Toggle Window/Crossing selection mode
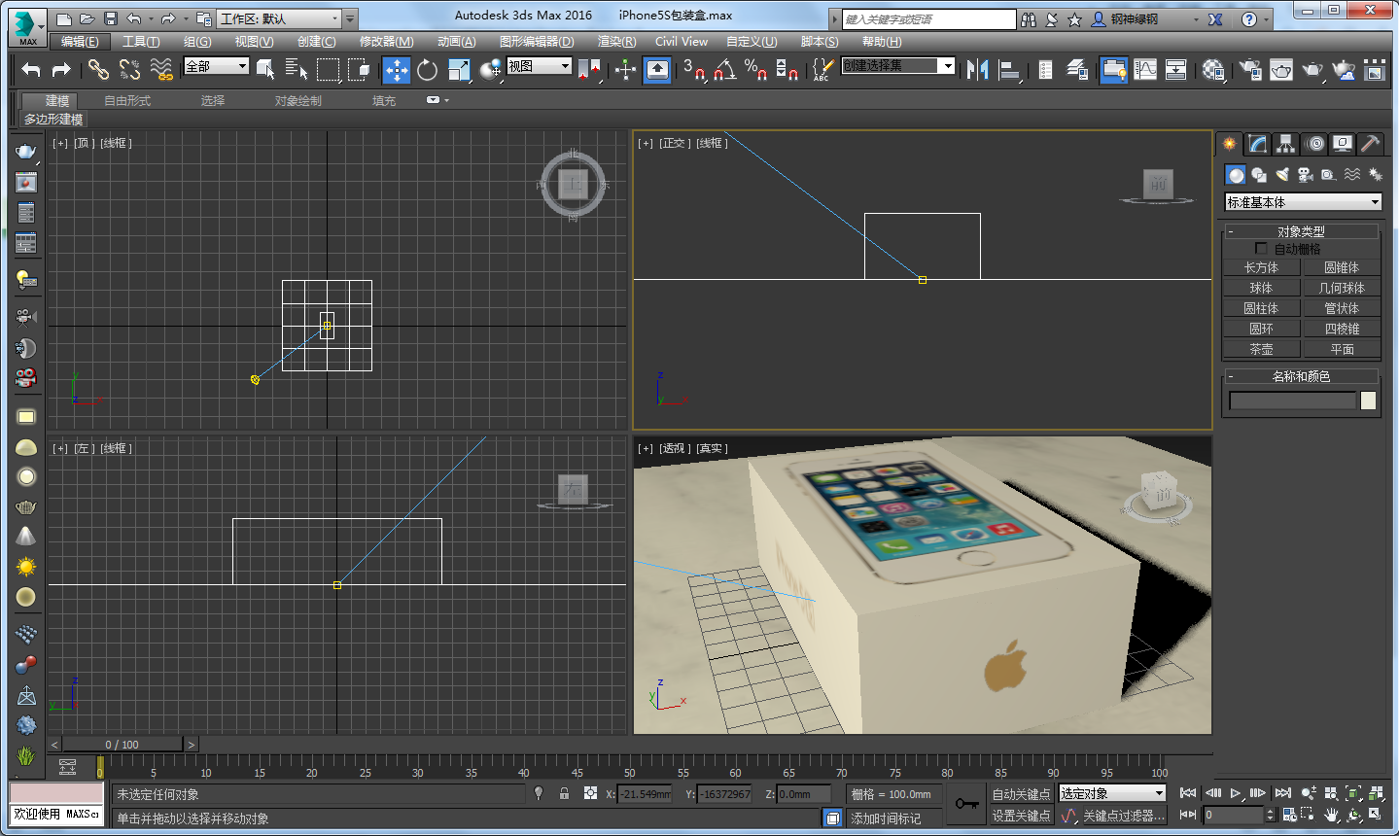 pyautogui.click(x=360, y=69)
